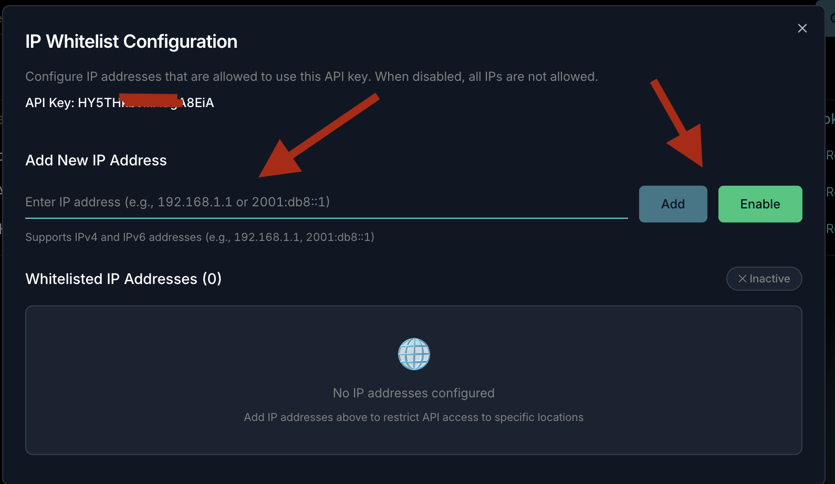Screen dimensions: 835x484
Task: Click the word Inactive in the status badge
Action: pyautogui.click(x=769, y=279)
